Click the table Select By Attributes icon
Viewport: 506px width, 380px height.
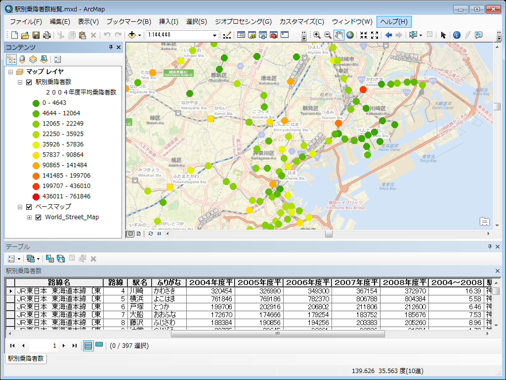coord(50,258)
